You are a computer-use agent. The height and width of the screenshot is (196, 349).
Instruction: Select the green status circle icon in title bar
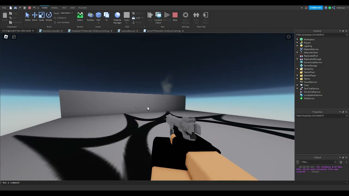[x=330, y=8]
